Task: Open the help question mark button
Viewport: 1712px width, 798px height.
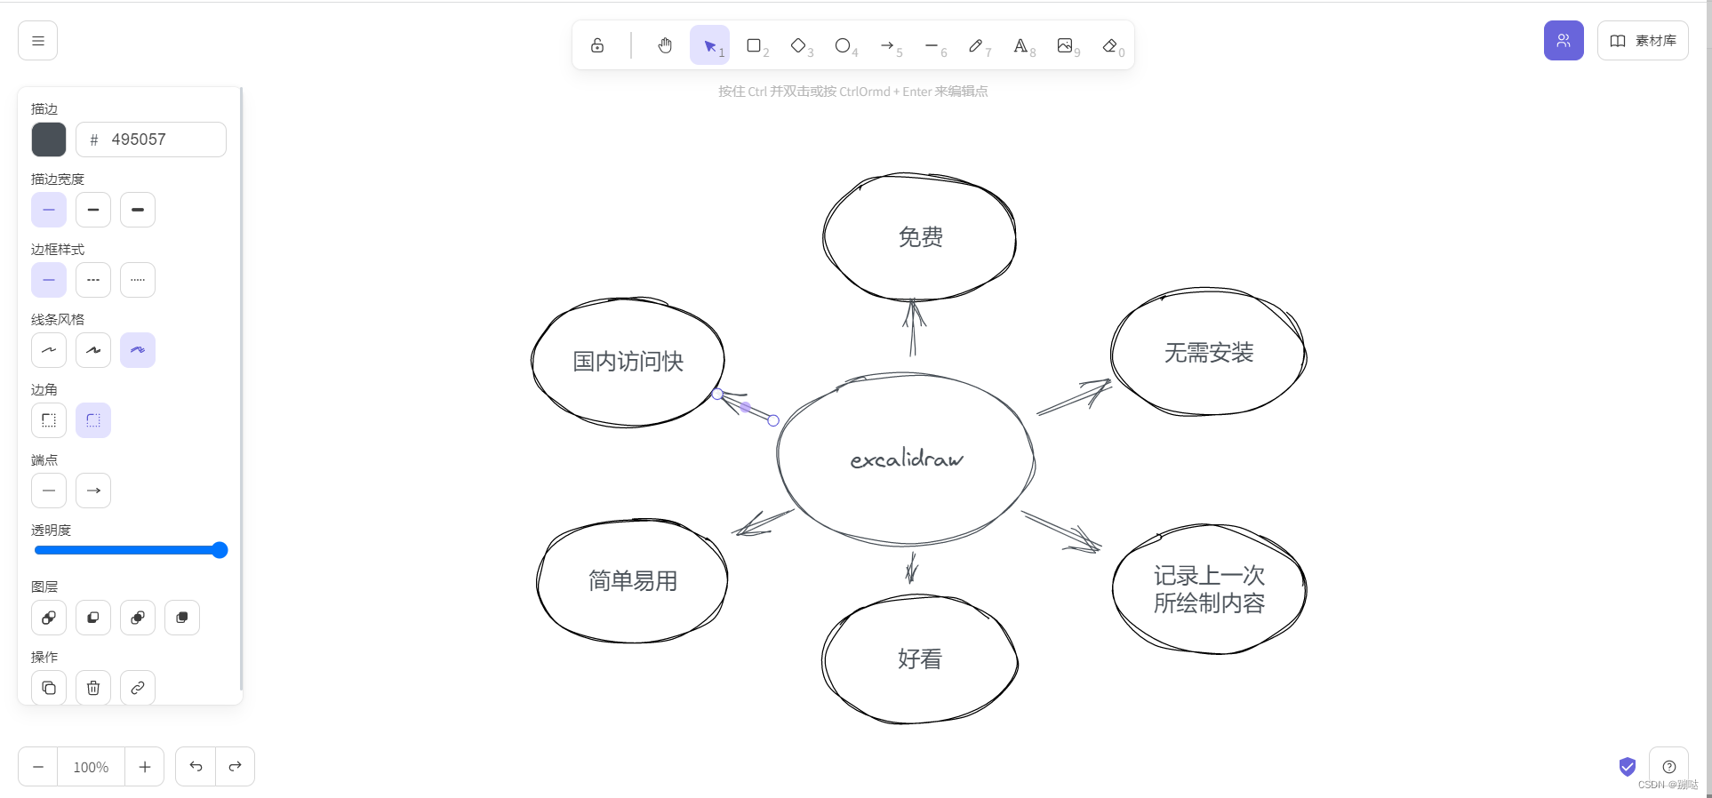Action: pyautogui.click(x=1669, y=767)
